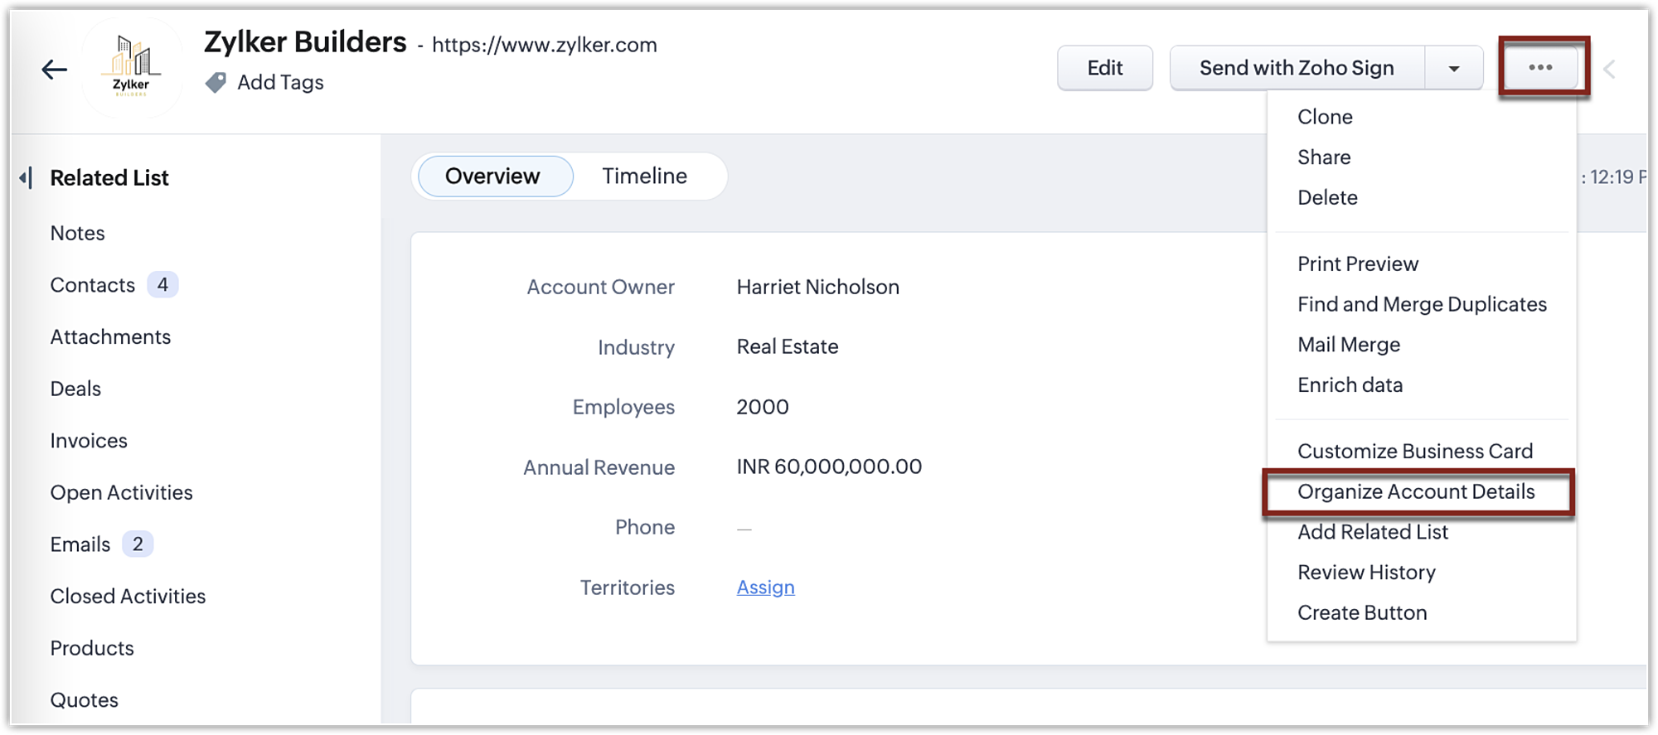Select Customize Business Card

[x=1415, y=452]
